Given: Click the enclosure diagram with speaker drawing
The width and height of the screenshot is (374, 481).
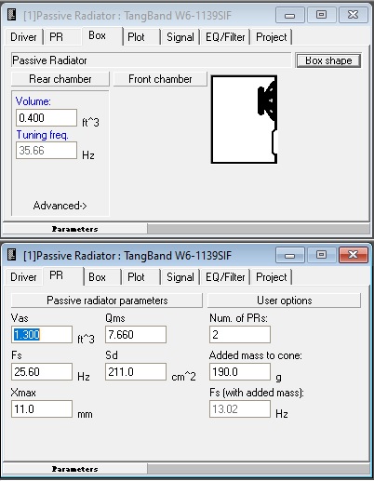Looking at the screenshot, I should pyautogui.click(x=244, y=119).
